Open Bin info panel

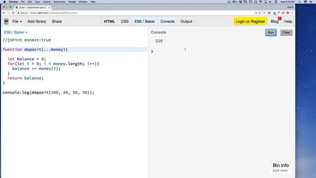coord(281,167)
